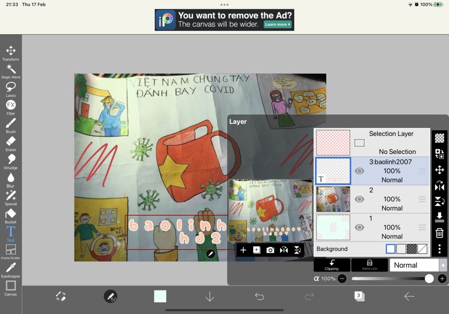Image resolution: width=449 pixels, height=314 pixels.
Task: Select the Selection Layer thumbnail
Action: [x=333, y=143]
